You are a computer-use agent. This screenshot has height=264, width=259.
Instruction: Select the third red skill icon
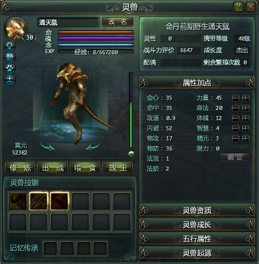(59, 201)
